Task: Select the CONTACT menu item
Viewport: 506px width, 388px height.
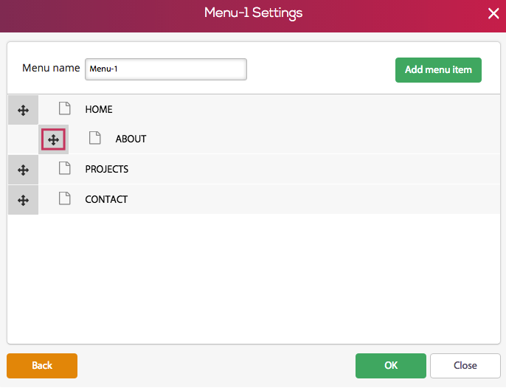Action: coord(106,199)
